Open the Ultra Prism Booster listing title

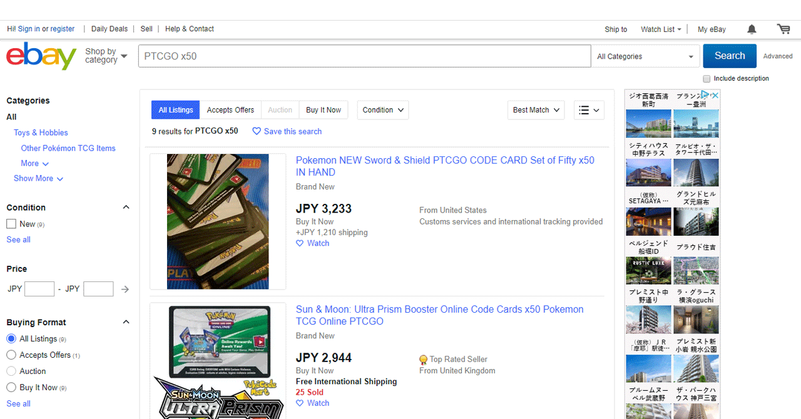[x=439, y=315]
